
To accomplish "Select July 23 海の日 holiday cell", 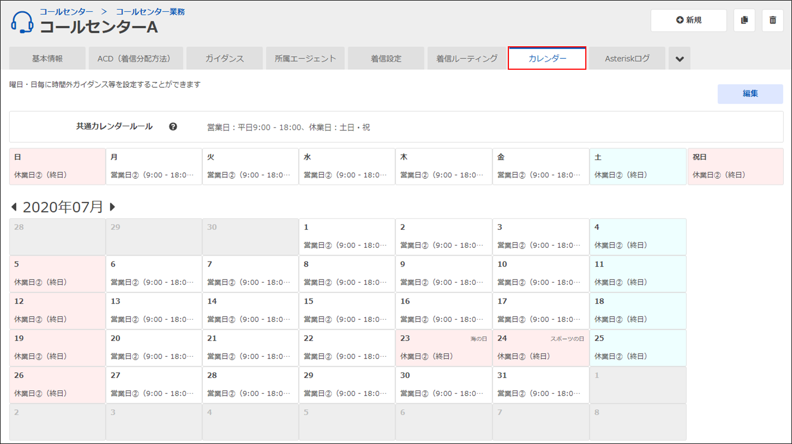I will (443, 348).
